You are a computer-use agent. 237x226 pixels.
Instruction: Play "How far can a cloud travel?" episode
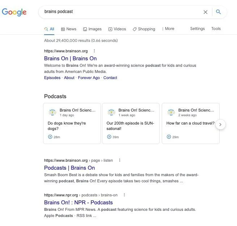(169, 137)
